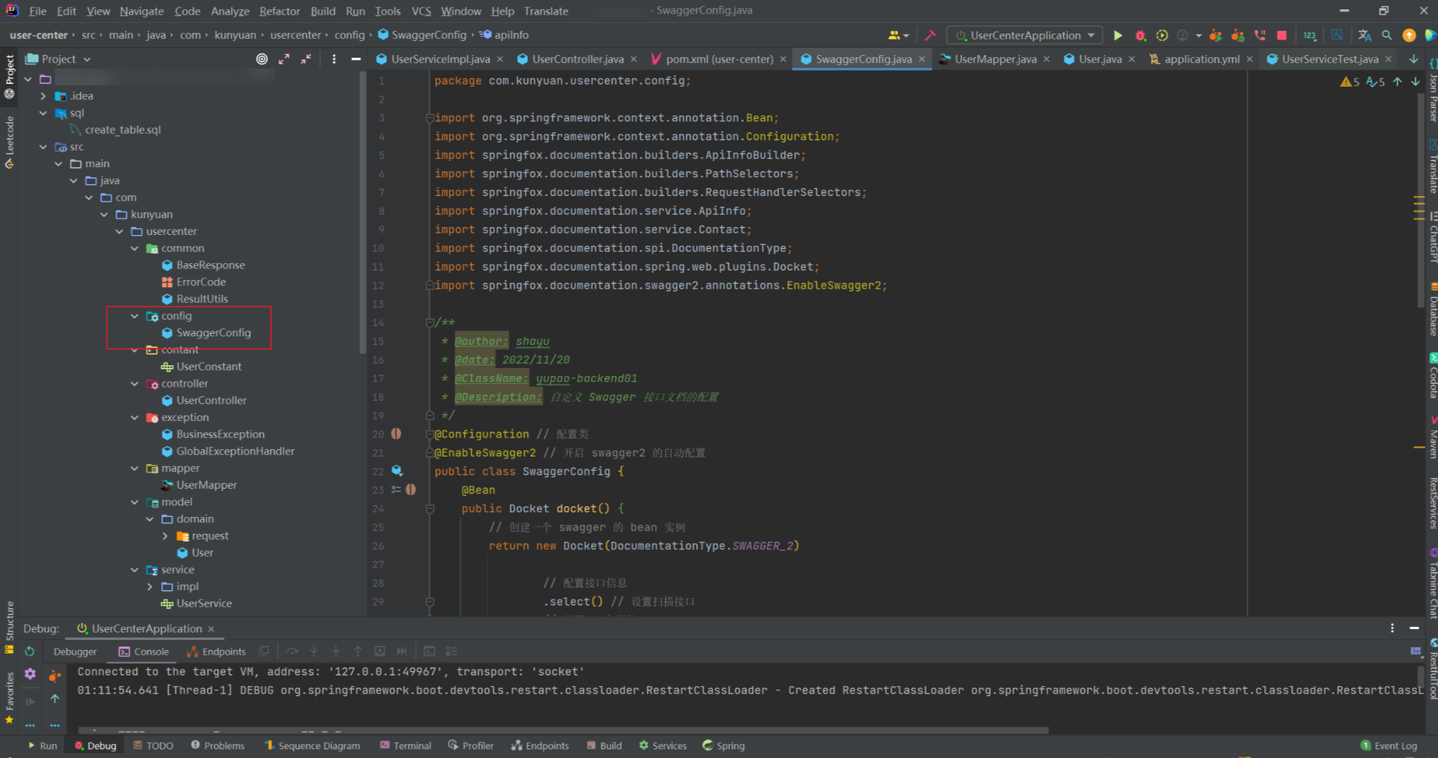1438x758 pixels.
Task: Collapse the sql folder
Action: click(44, 113)
